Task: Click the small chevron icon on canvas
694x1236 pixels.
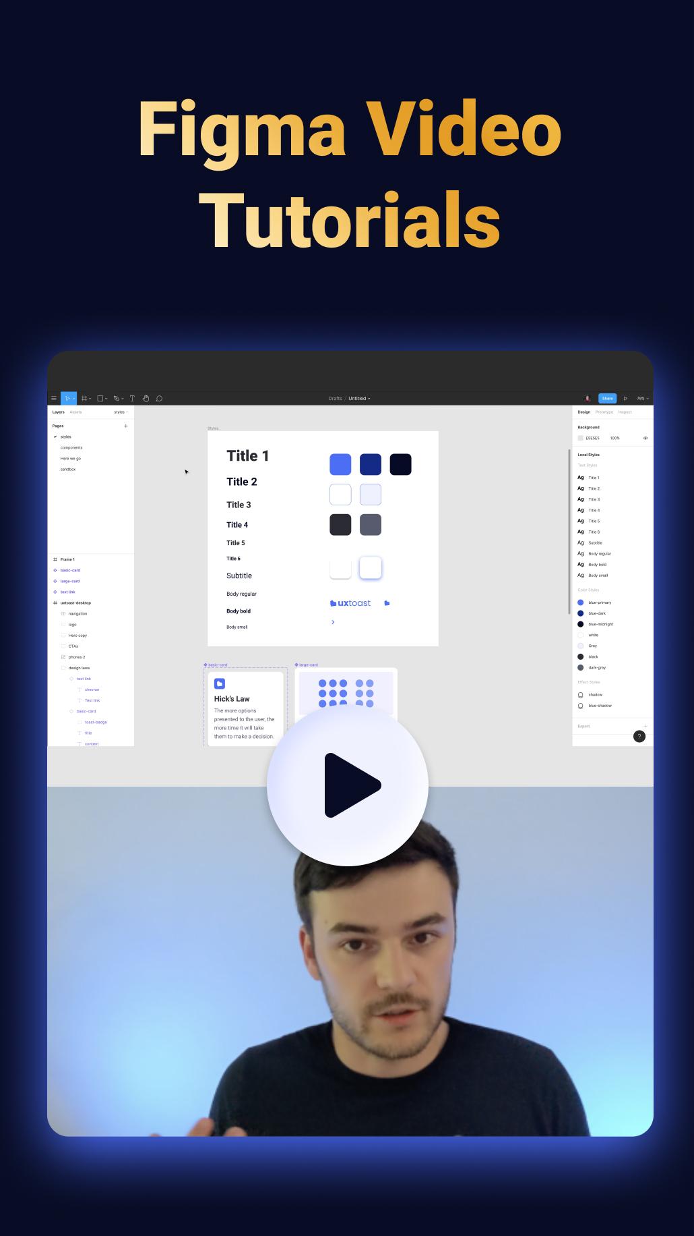Action: (333, 622)
